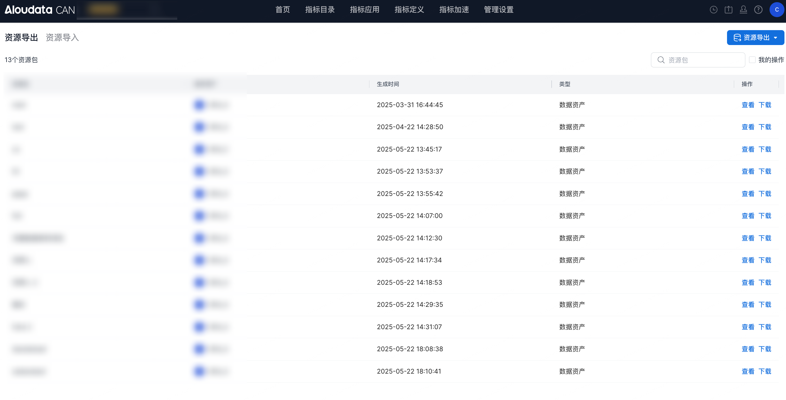Click the clock history icon in header
786x400 pixels.
[x=713, y=10]
